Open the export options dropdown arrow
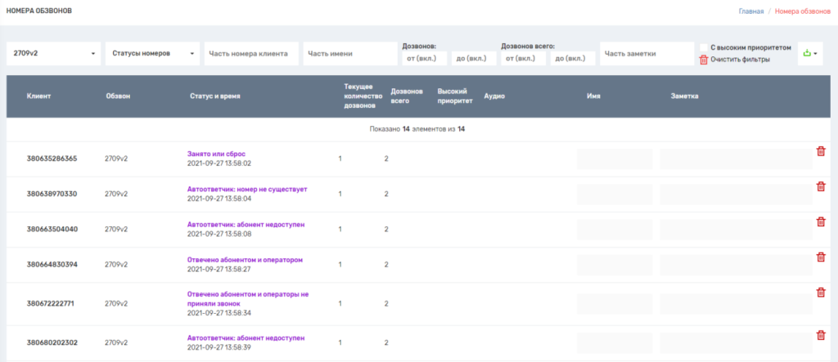The height and width of the screenshot is (362, 838). [x=816, y=54]
